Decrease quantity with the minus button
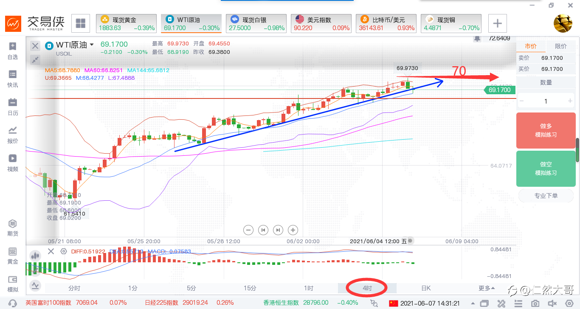The image size is (580, 309). click(x=522, y=101)
